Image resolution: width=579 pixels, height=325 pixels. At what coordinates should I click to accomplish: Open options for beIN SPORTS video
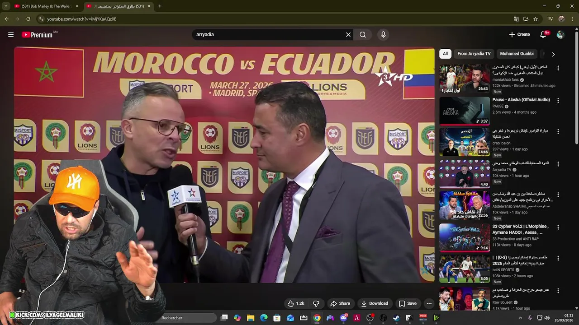pyautogui.click(x=558, y=259)
